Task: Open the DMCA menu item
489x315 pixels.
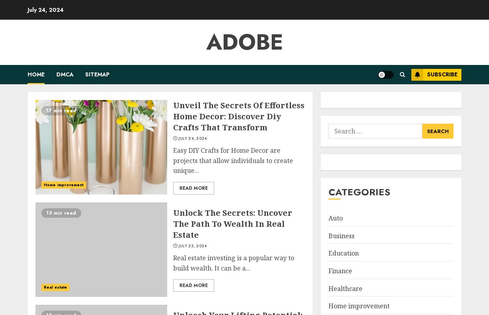Action: point(65,74)
